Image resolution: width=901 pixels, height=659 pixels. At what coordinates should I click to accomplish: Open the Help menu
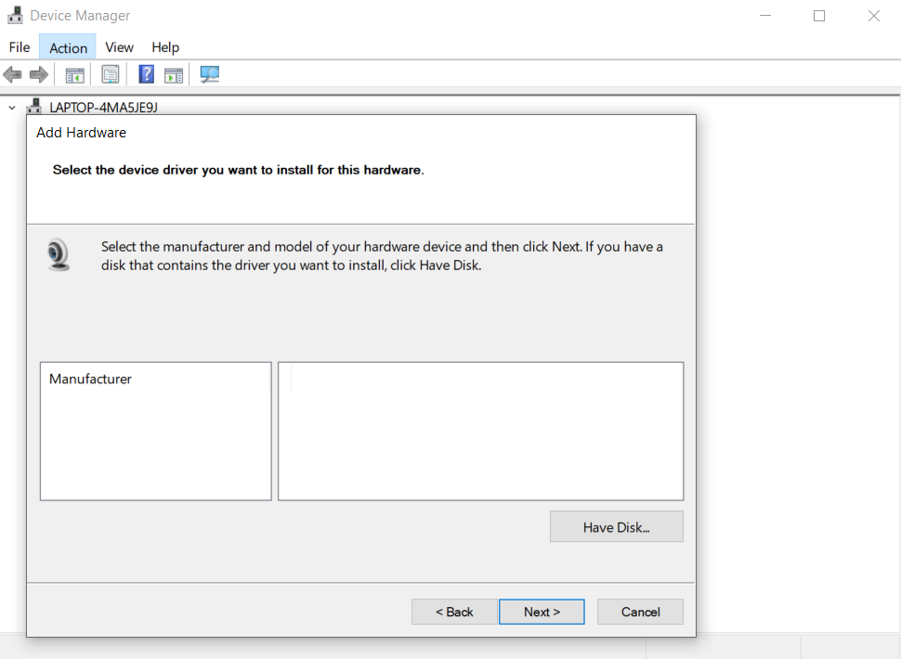pos(165,47)
